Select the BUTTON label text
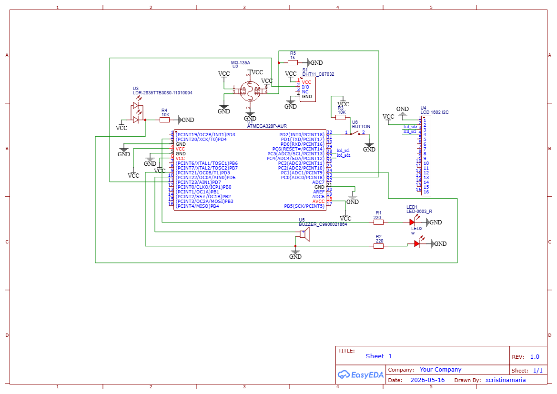Screen dimensions: 557x394 point(361,126)
